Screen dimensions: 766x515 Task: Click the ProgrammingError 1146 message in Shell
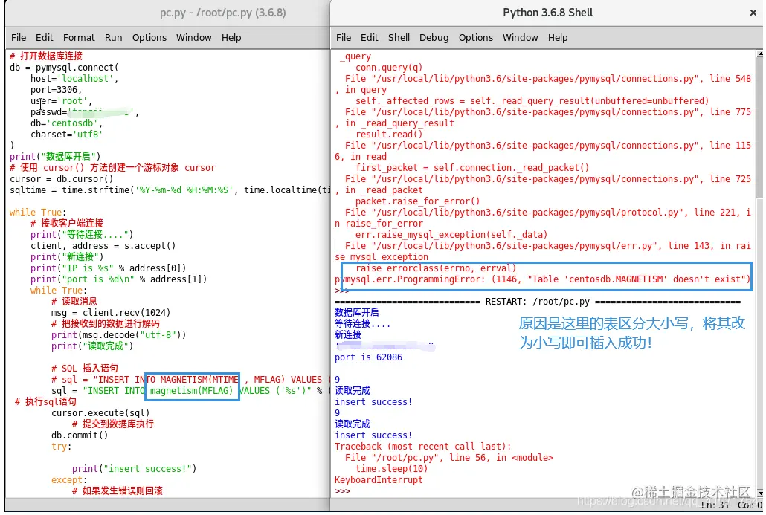click(542, 279)
